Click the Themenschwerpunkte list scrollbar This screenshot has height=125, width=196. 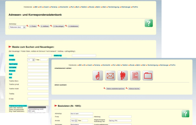47,110
